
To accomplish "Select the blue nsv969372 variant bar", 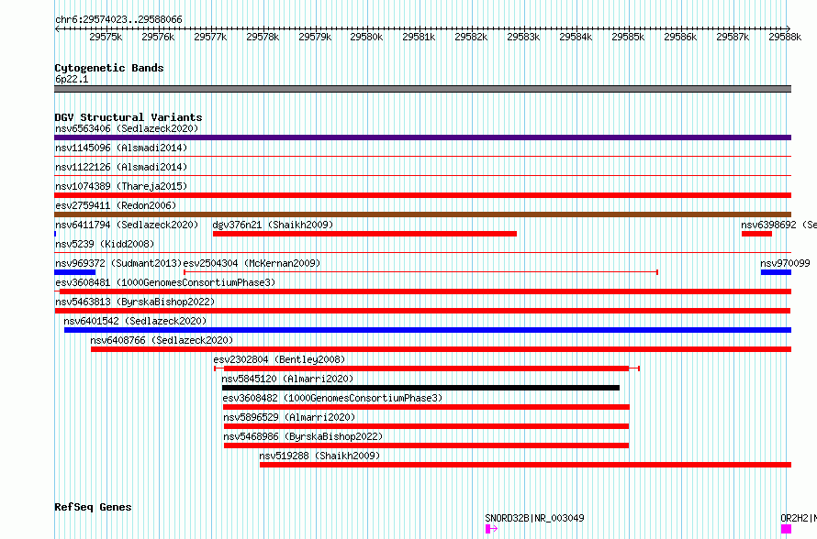I will pos(75,272).
